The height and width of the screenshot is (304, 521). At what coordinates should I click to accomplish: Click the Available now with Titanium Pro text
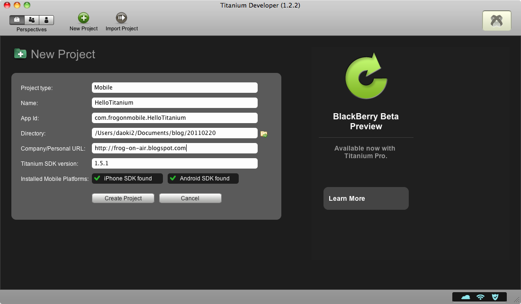coord(365,152)
